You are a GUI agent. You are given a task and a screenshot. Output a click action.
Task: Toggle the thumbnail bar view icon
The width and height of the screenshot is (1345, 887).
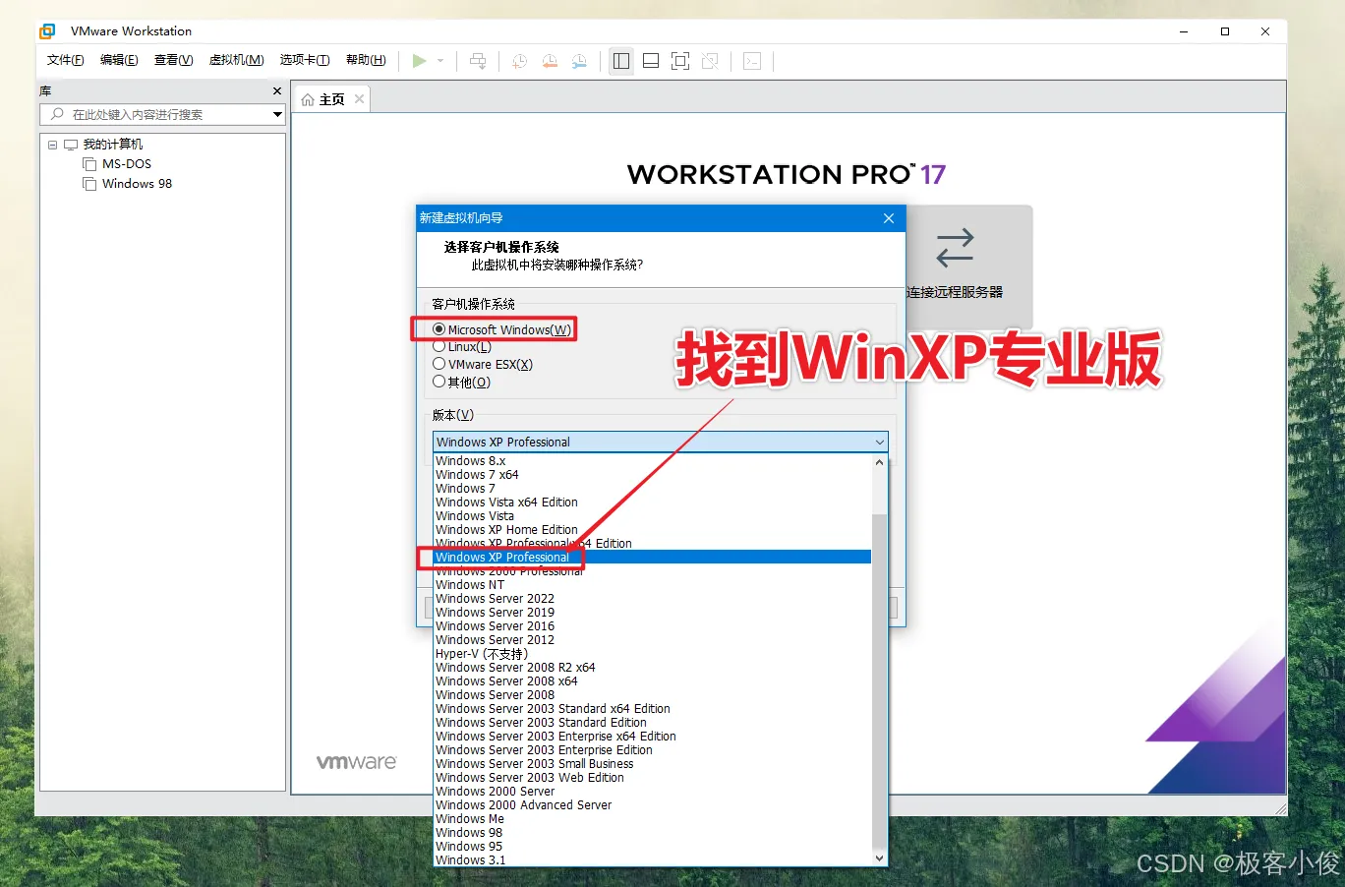tap(651, 61)
